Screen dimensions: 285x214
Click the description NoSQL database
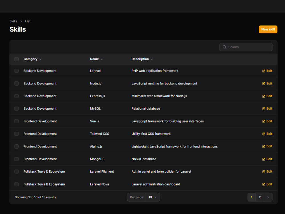pos(144,159)
